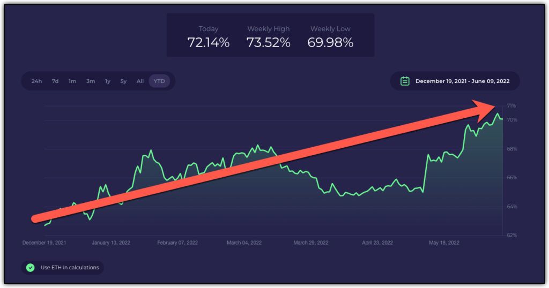Click the May 18, 2022 axis label

pos(444,242)
